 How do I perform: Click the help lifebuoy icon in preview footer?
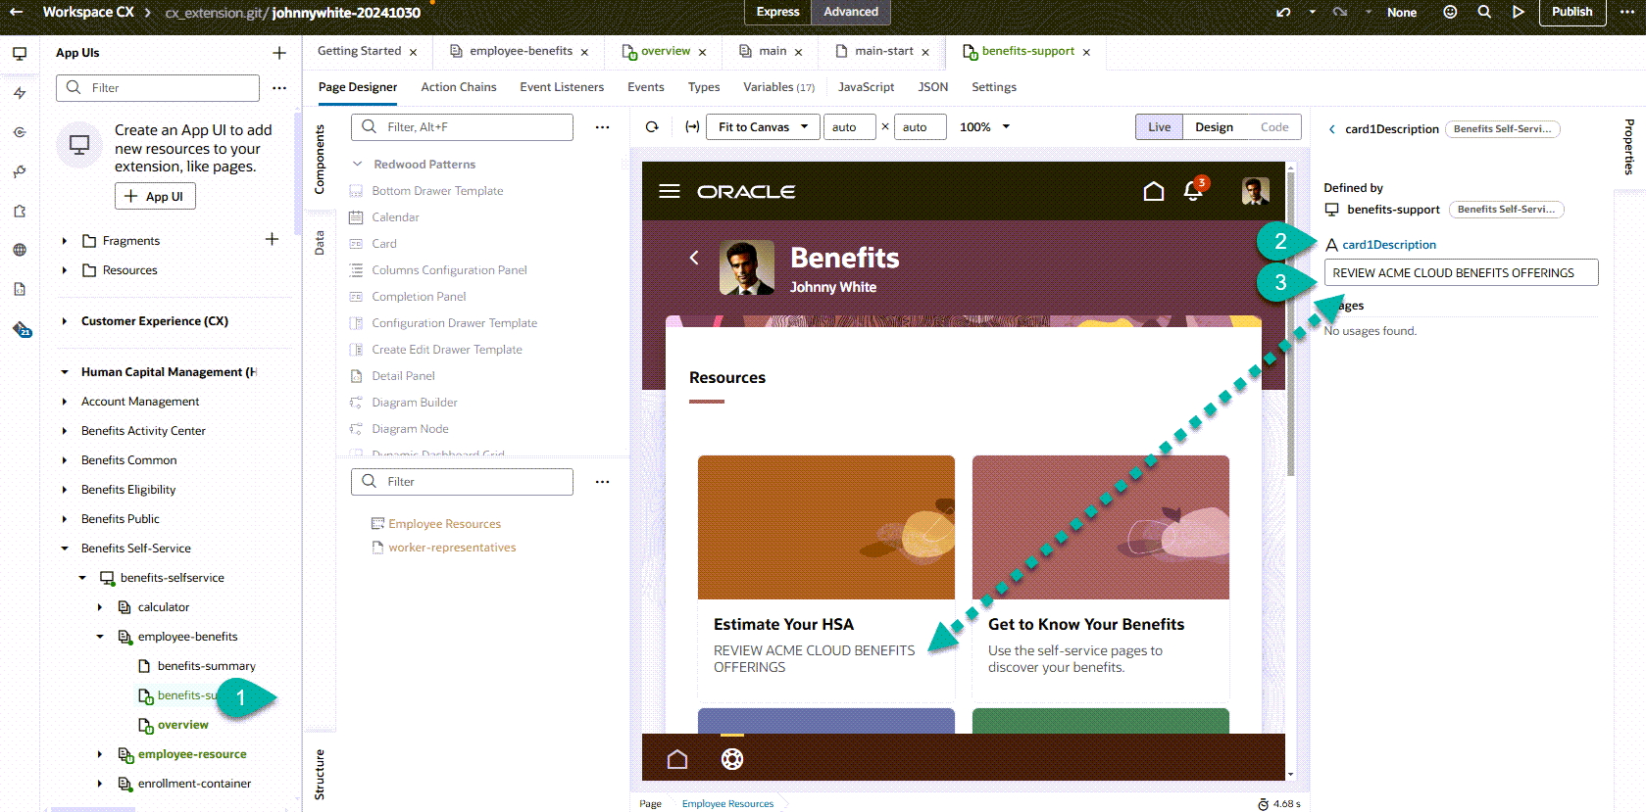point(732,759)
